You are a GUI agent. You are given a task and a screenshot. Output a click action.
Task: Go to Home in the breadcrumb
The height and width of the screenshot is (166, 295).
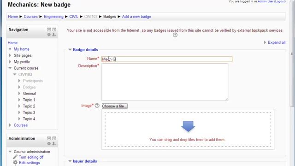click(x=13, y=17)
